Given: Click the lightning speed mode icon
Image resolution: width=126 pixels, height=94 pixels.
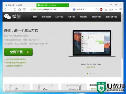Looking at the screenshot, I should (66, 9).
